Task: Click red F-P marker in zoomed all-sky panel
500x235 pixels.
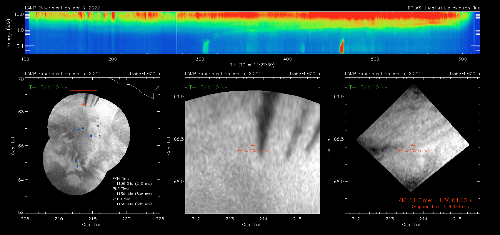Action: [252, 145]
